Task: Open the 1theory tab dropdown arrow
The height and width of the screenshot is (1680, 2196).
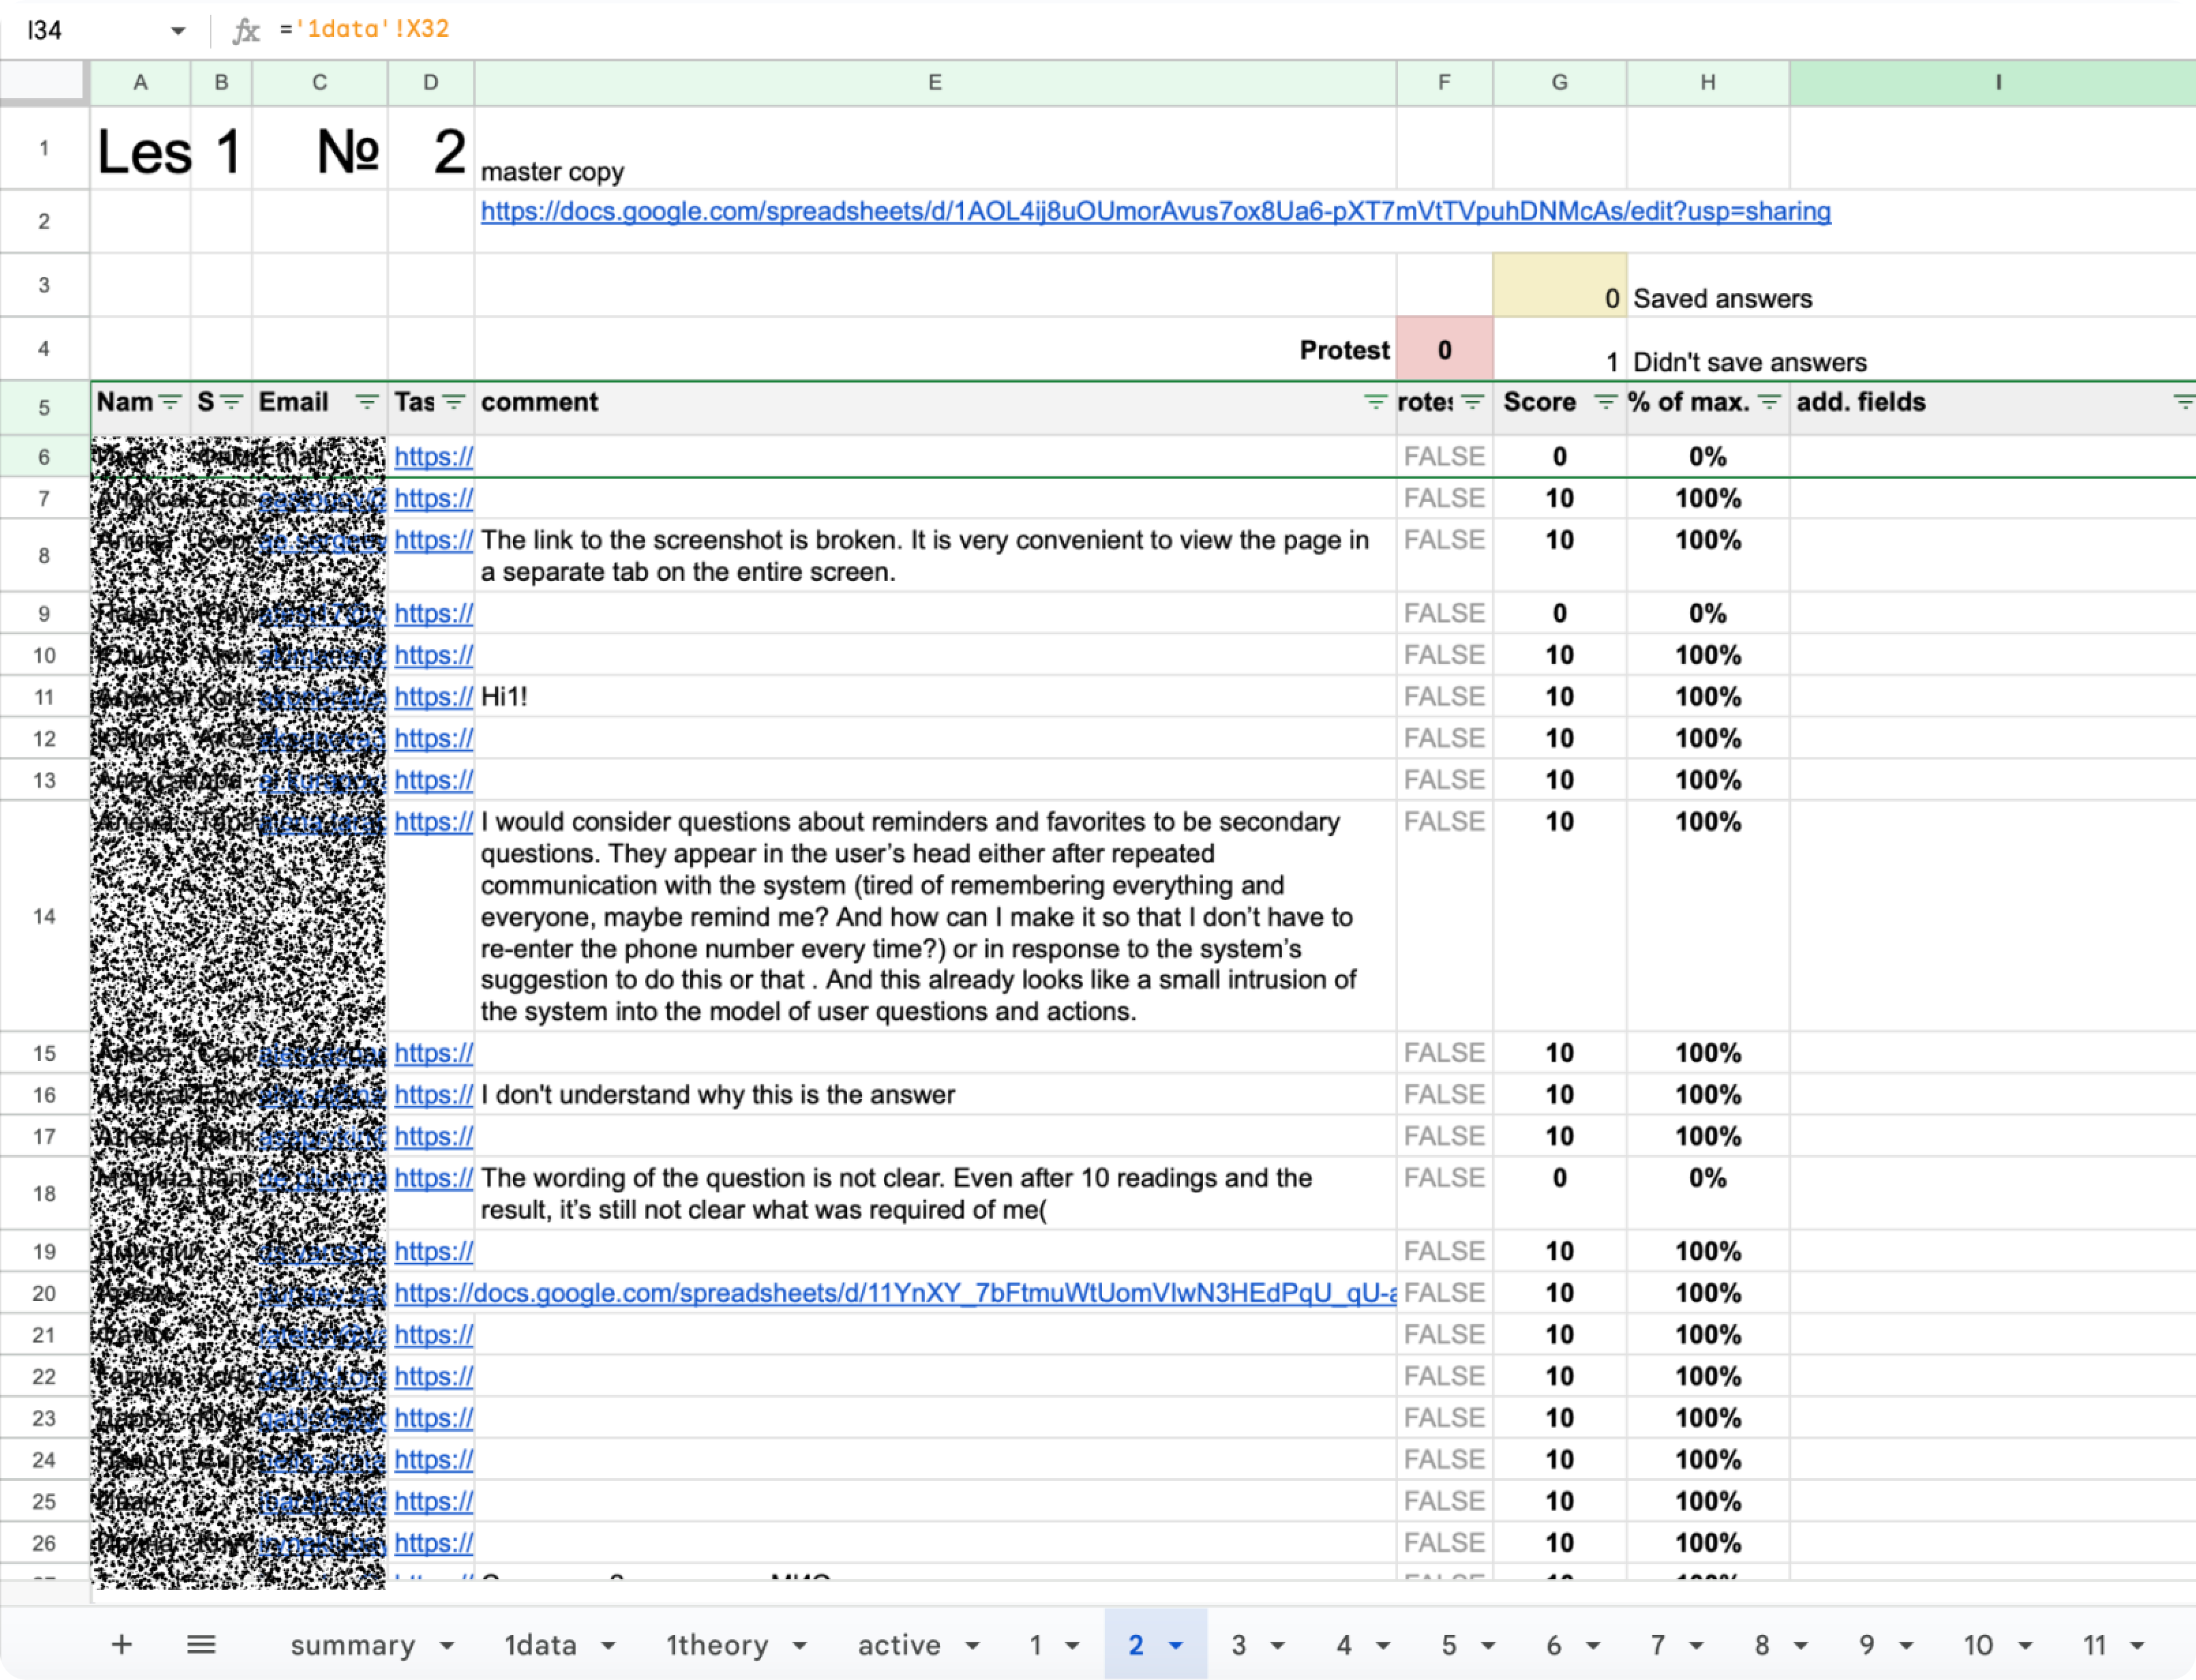Action: (799, 1646)
